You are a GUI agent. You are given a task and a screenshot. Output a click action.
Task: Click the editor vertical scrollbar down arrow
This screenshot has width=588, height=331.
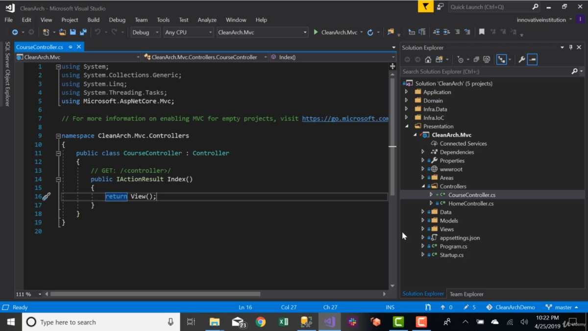tap(392, 285)
